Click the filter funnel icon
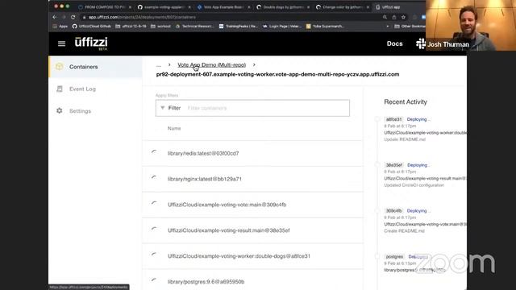The height and width of the screenshot is (290, 516). 163,108
